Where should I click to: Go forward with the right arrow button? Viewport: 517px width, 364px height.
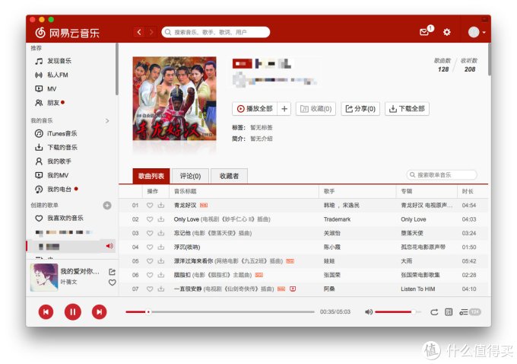click(x=151, y=32)
